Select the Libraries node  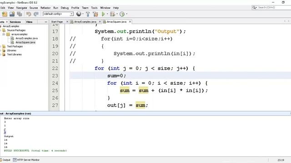(x=11, y=50)
